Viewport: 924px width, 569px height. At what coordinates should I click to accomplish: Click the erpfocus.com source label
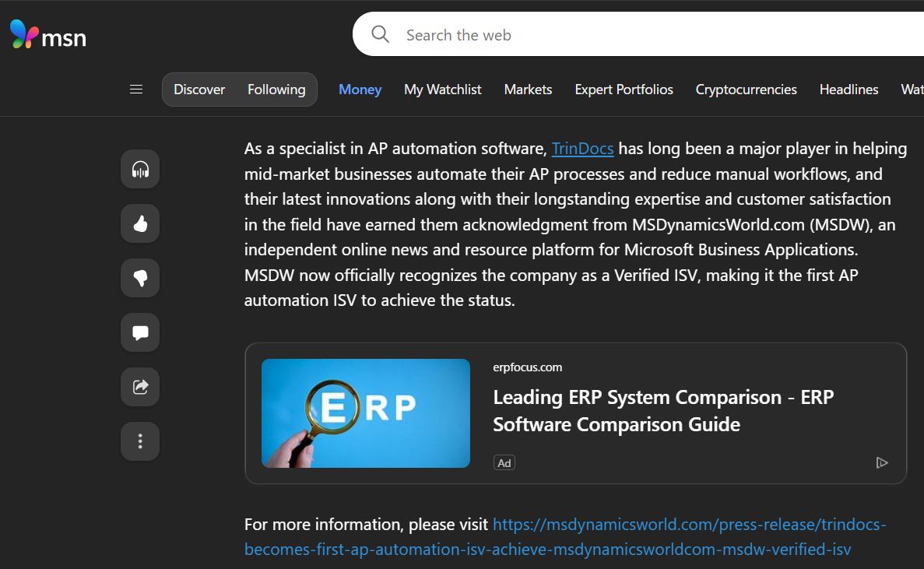pos(528,367)
